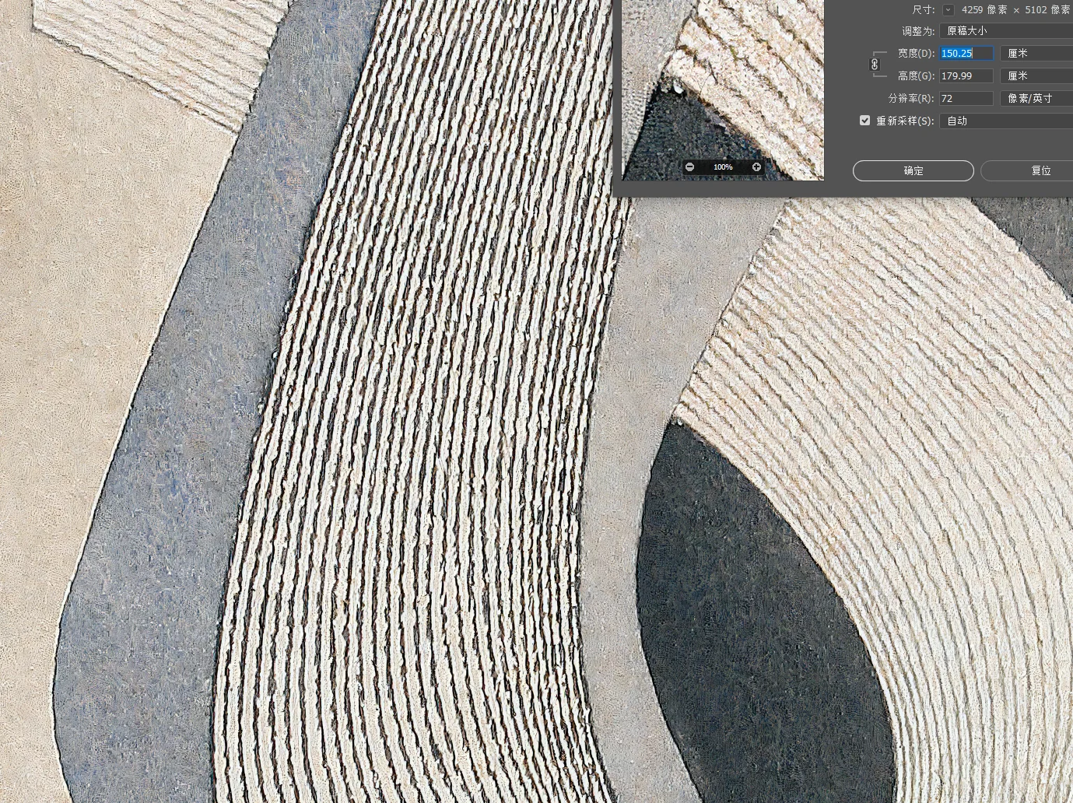Screen dimensions: 1073x803
Task: Click the 100% zoom level in the preview
Action: 723,167
